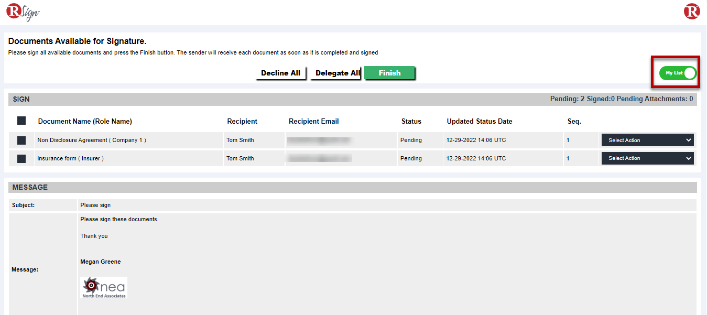Select the Non Disclosure Agreement document name
Screen dimensions: 707x315
pos(92,140)
